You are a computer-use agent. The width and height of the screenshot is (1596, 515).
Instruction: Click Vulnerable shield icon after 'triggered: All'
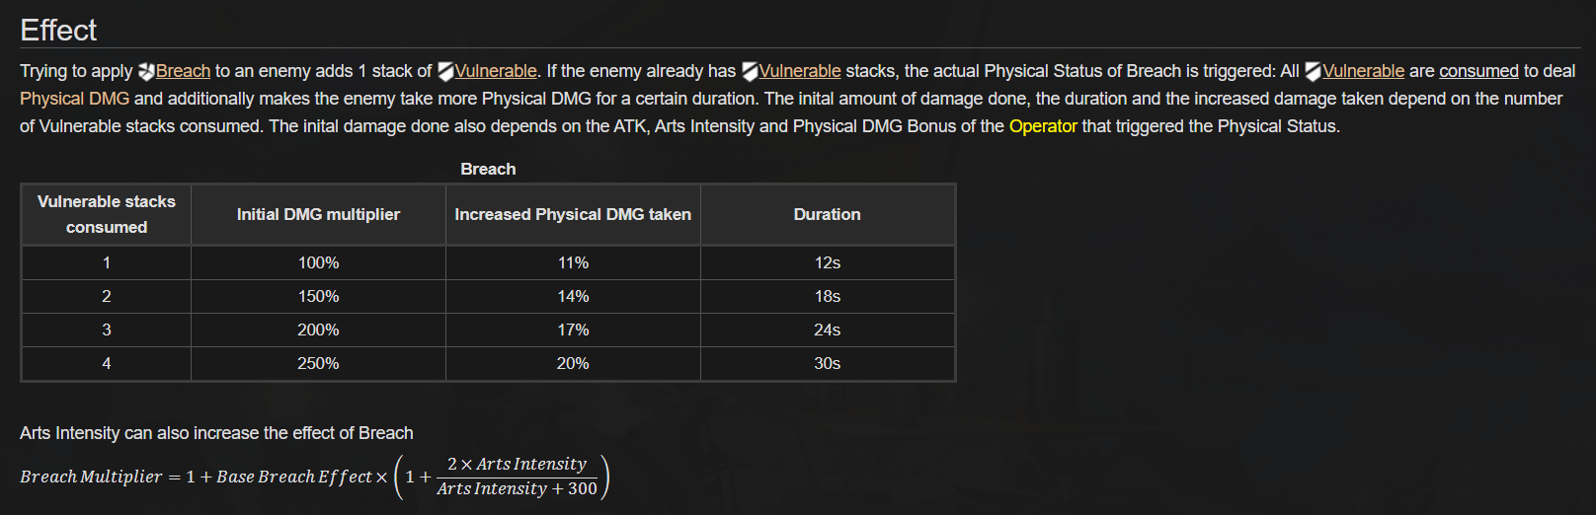[x=1313, y=71]
